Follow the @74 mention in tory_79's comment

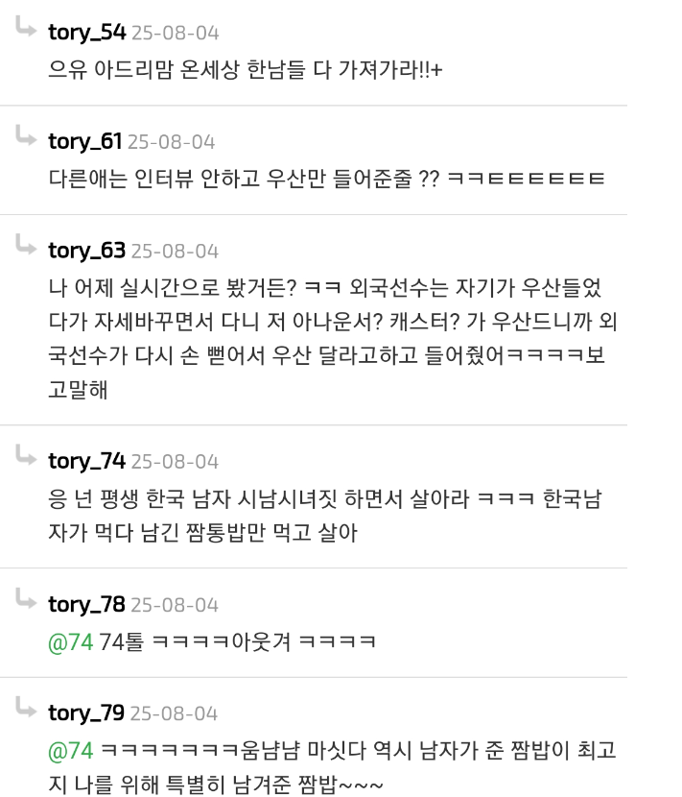pos(71,751)
